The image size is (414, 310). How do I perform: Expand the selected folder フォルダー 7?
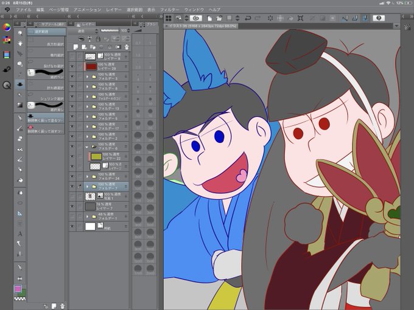point(88,187)
